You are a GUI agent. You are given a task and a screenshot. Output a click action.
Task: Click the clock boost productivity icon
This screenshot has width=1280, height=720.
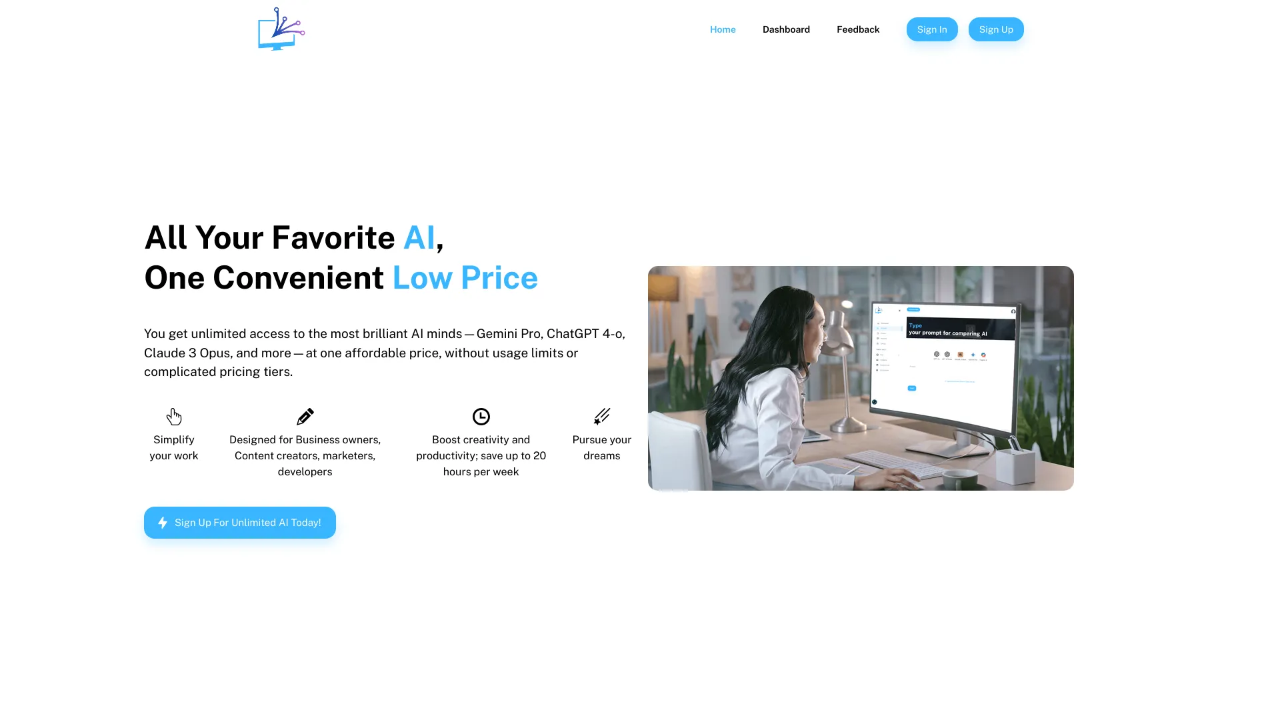480,416
